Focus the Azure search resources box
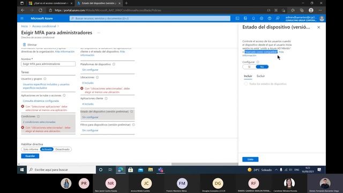343x193 pixels. pyautogui.click(x=150, y=18)
